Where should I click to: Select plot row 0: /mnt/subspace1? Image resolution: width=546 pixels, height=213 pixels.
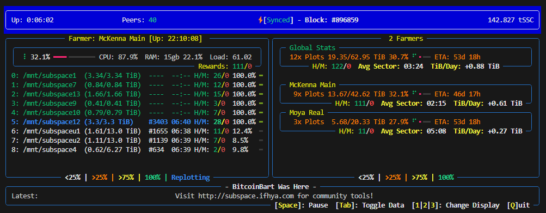[137, 75]
